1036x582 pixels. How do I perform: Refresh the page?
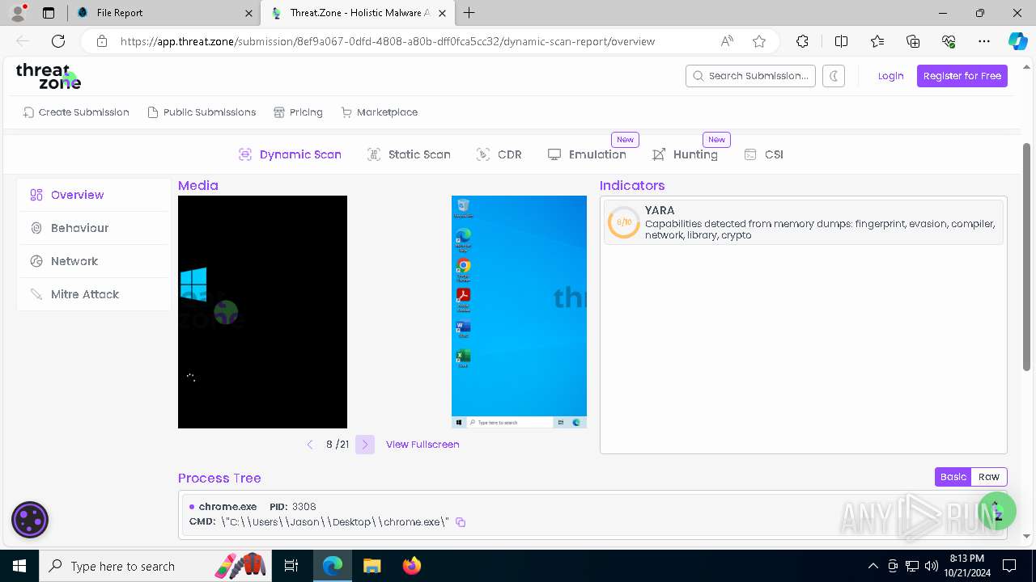[58, 41]
